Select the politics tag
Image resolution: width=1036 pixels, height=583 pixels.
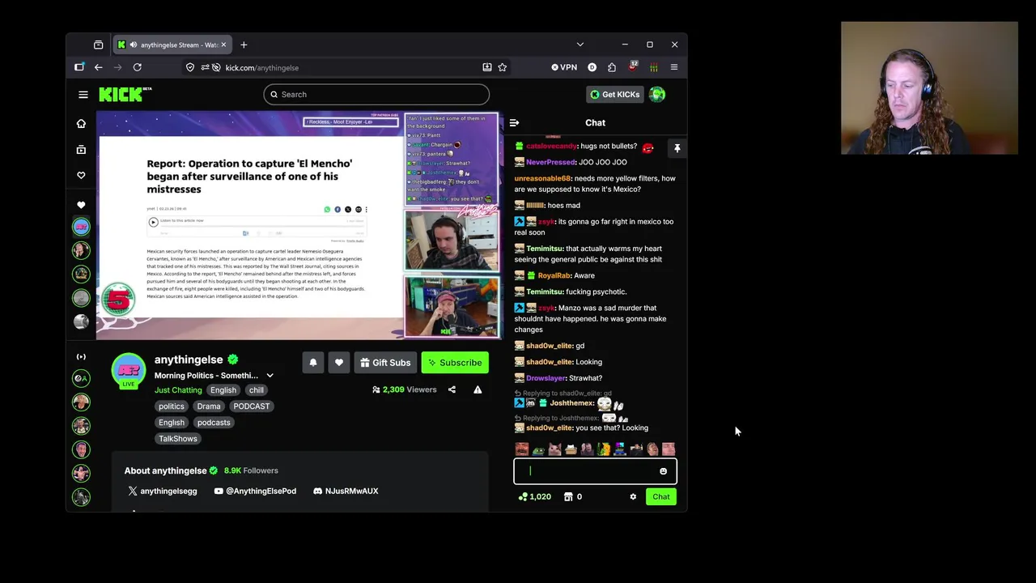click(x=172, y=406)
